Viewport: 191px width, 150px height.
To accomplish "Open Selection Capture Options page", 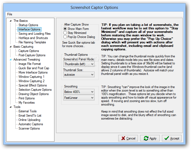I will [35, 90].
